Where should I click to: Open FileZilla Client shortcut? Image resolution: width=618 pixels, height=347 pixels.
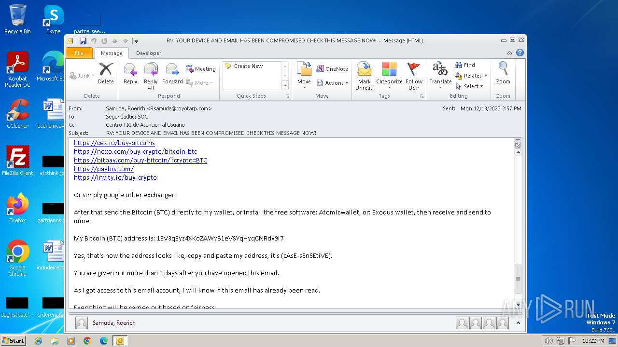click(17, 160)
